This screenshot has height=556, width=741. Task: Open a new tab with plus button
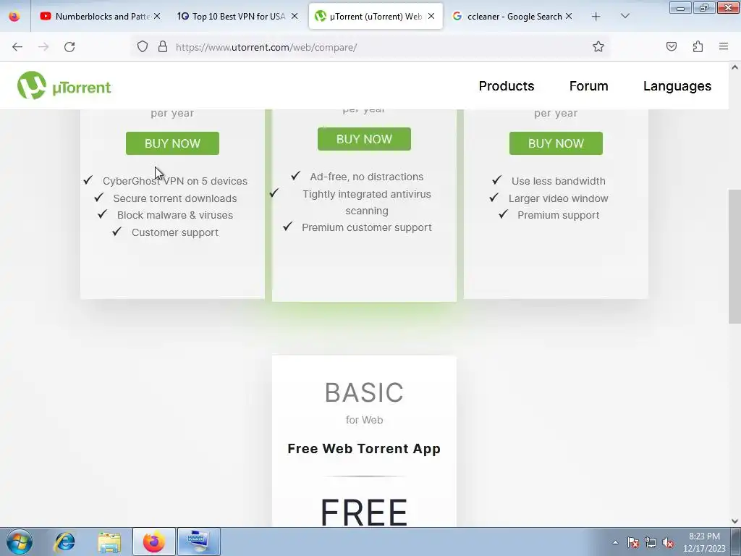[x=596, y=17]
